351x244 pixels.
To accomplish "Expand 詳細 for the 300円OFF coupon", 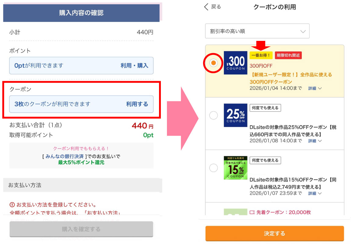I will pos(315,88).
